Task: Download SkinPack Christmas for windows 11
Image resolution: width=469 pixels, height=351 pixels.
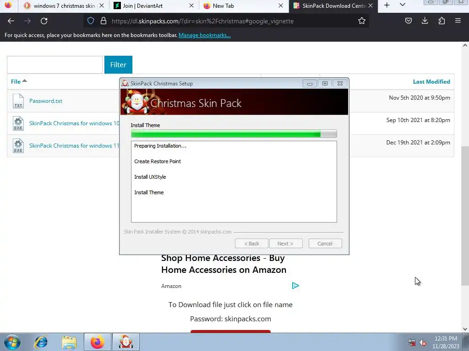Action: [x=74, y=146]
